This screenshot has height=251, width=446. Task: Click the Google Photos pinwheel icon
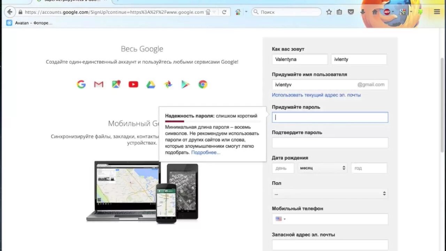pyautogui.click(x=168, y=84)
